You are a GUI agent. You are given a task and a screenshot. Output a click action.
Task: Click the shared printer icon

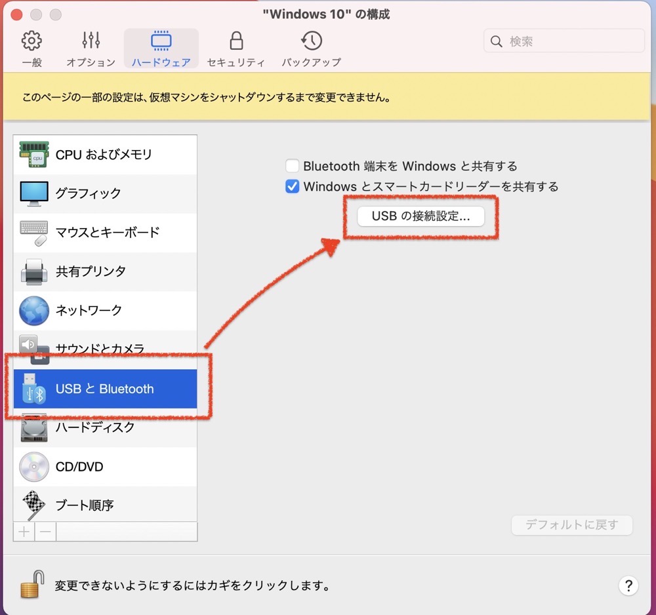pos(34,271)
